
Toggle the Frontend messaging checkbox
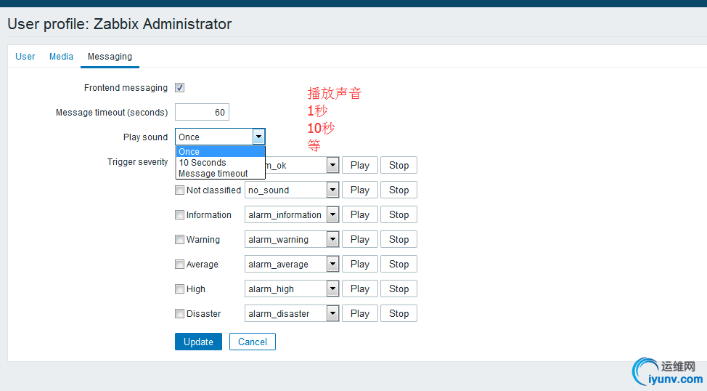click(x=180, y=88)
